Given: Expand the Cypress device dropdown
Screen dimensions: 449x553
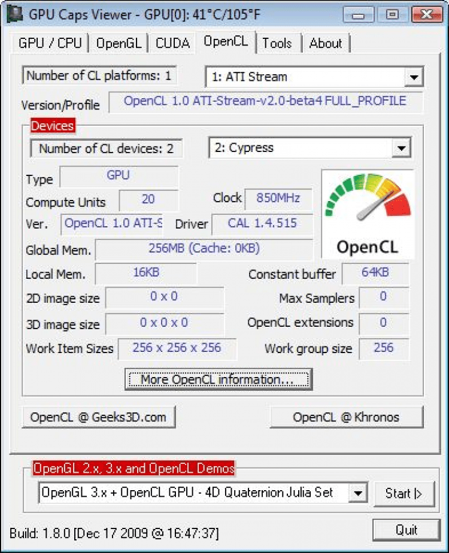Looking at the screenshot, I should 401,148.
